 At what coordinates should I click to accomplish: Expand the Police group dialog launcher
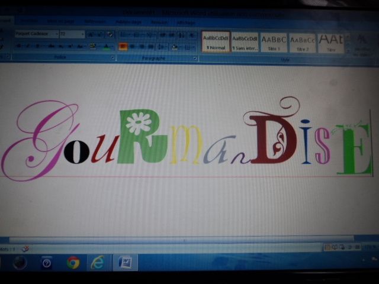[113, 57]
